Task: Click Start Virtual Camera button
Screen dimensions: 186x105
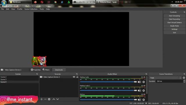Action: 174,22
